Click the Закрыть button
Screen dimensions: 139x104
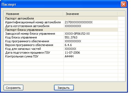coord(64,87)
